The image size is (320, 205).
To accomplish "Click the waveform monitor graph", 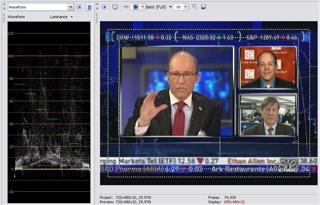I will point(49,112).
